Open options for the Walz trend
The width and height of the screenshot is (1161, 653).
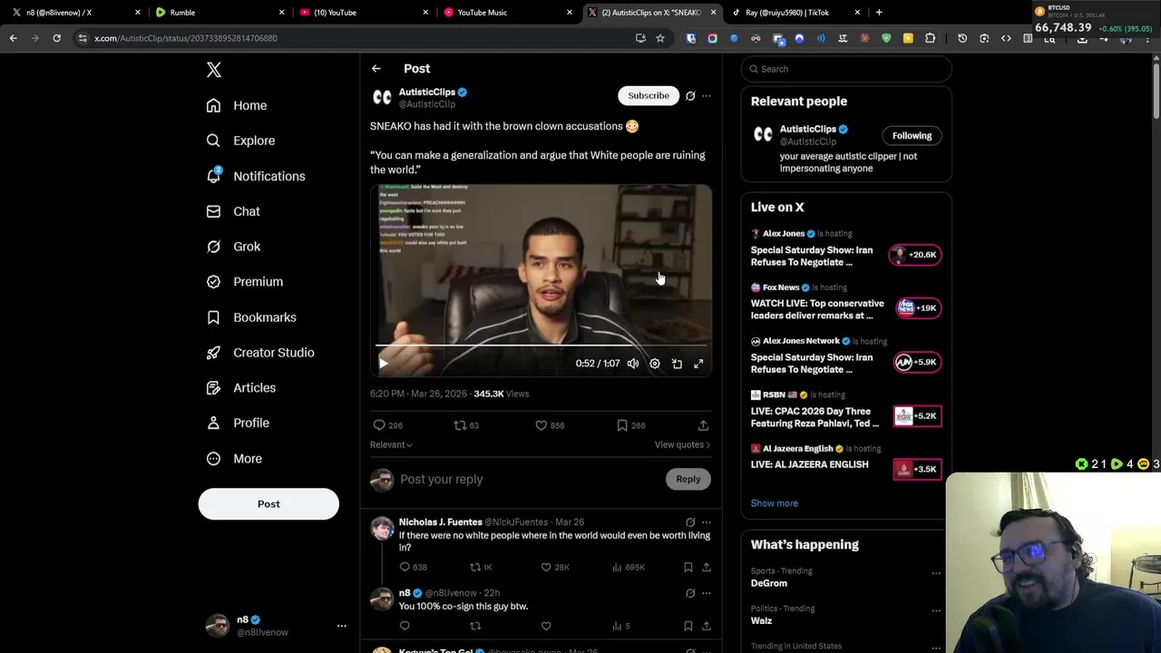point(936,610)
